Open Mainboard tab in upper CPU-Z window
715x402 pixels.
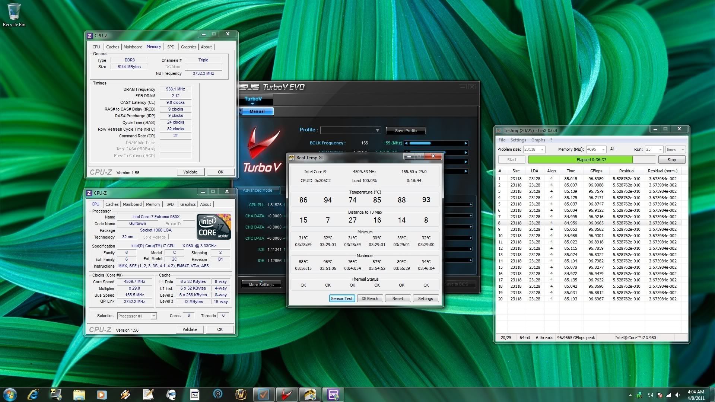click(133, 47)
